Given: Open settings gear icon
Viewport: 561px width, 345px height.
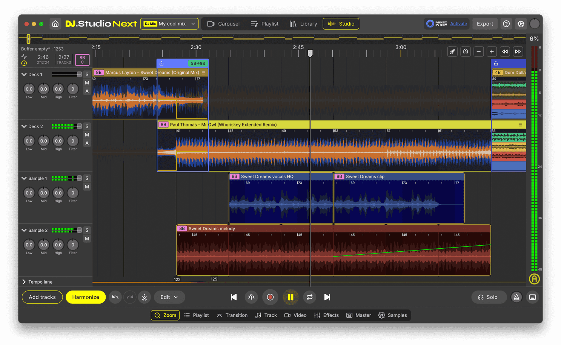Looking at the screenshot, I should pyautogui.click(x=521, y=24).
